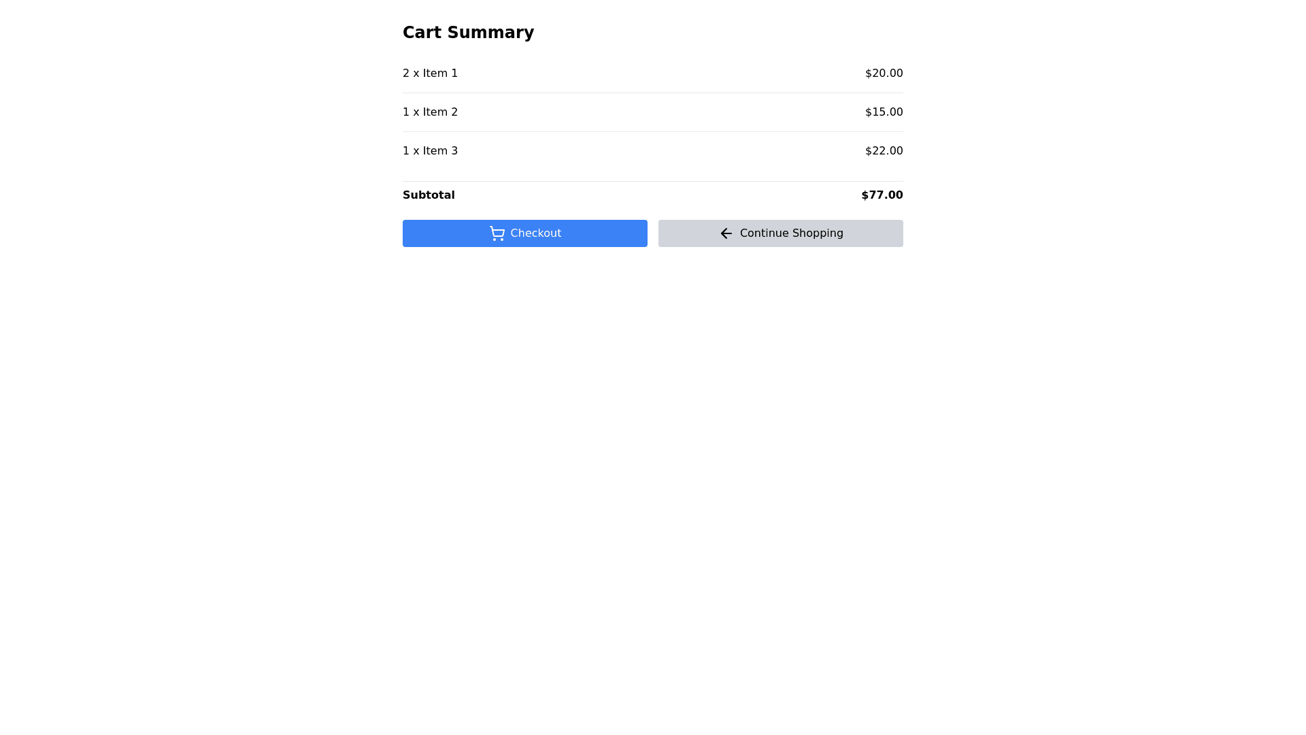1306x735 pixels.
Task: Click the left arrow icon beside Continue Shopping
Action: tap(726, 233)
